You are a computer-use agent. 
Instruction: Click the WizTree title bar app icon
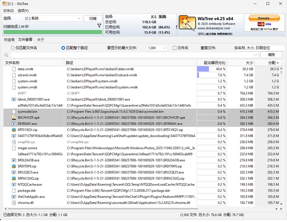pyautogui.click(x=5, y=4)
